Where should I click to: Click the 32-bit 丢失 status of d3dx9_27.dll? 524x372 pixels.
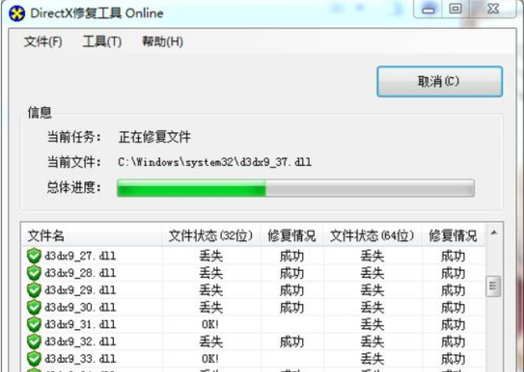click(x=211, y=256)
